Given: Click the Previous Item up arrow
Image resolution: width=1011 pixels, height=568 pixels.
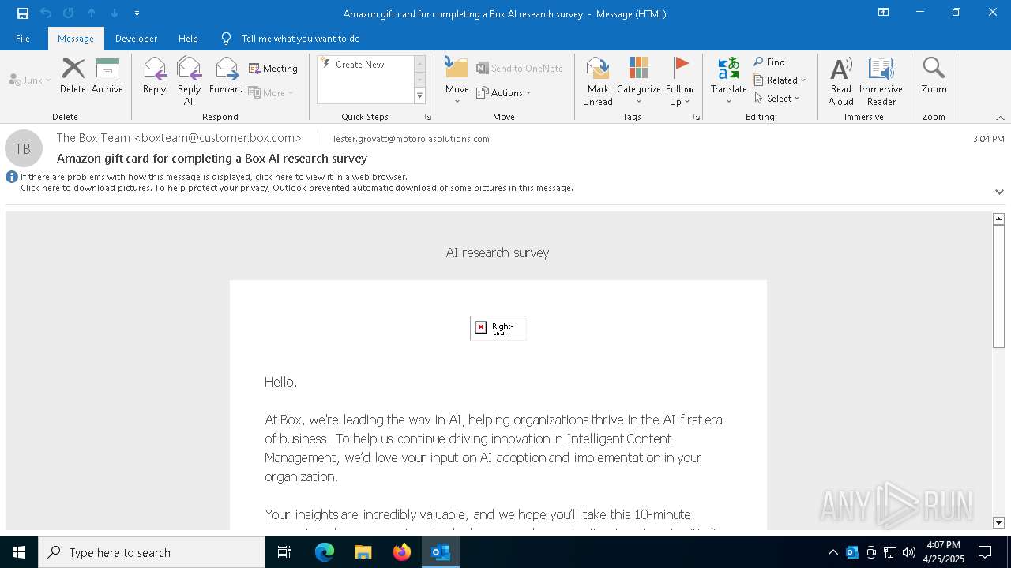Looking at the screenshot, I should click(x=92, y=13).
